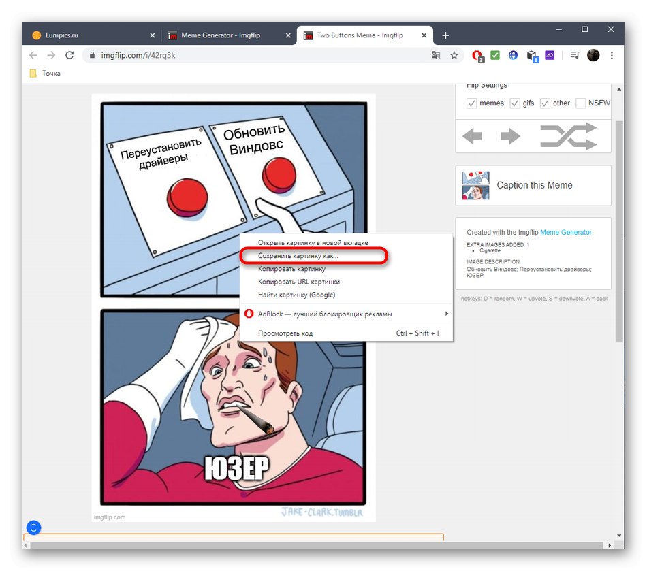Open the blue globe extension icon

(x=513, y=55)
